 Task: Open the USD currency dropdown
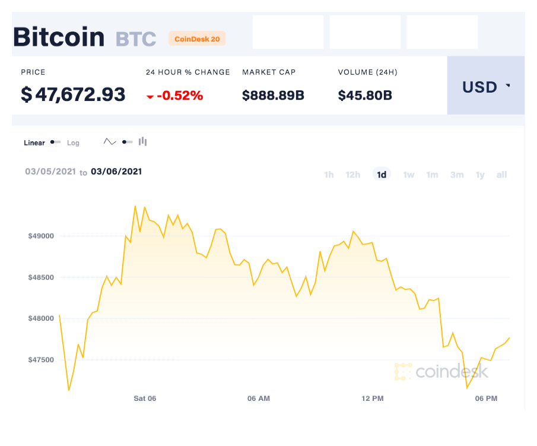tap(485, 87)
